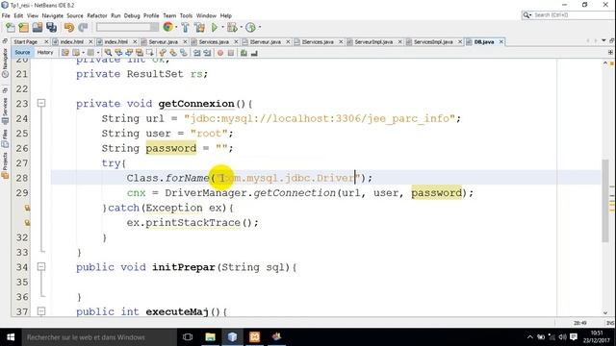Switch editor to History view
The width and height of the screenshot is (616, 346).
(x=45, y=52)
